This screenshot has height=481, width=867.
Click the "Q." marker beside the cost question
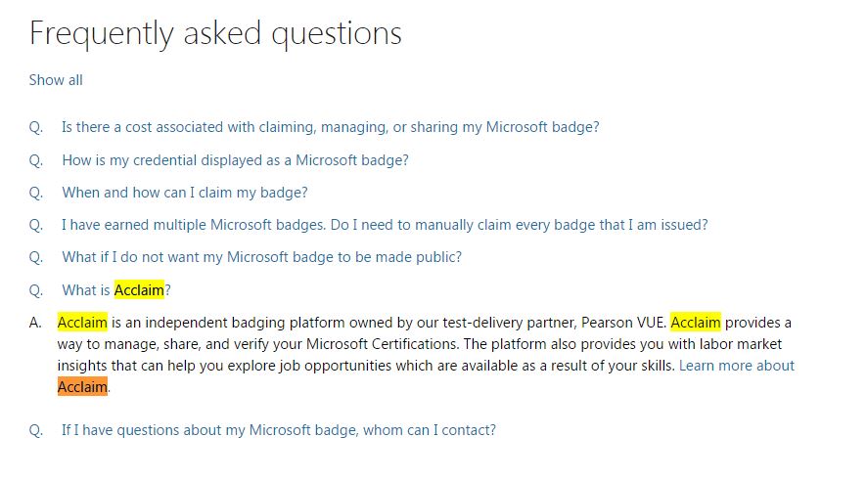(x=36, y=127)
